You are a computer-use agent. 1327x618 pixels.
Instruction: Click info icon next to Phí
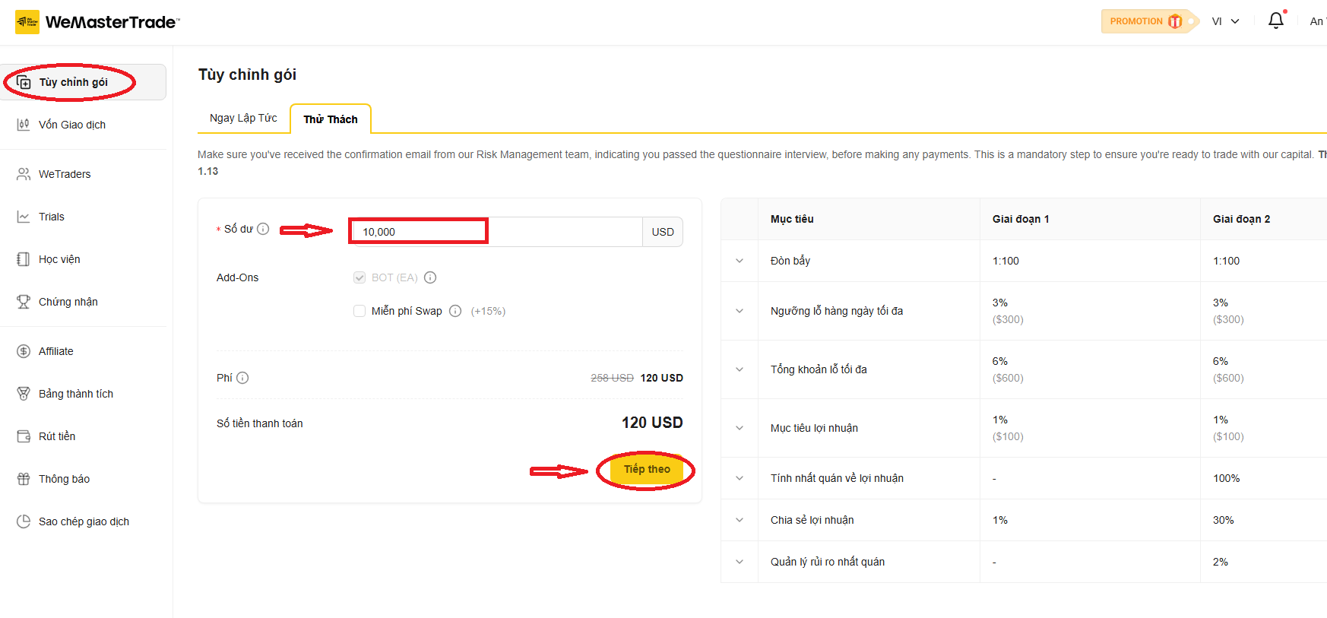(x=242, y=378)
